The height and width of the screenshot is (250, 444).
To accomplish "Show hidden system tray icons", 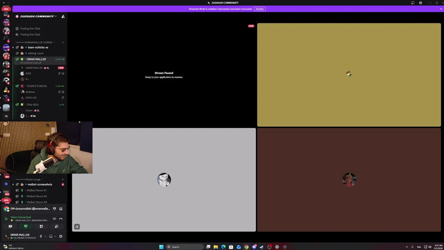I will (407, 247).
